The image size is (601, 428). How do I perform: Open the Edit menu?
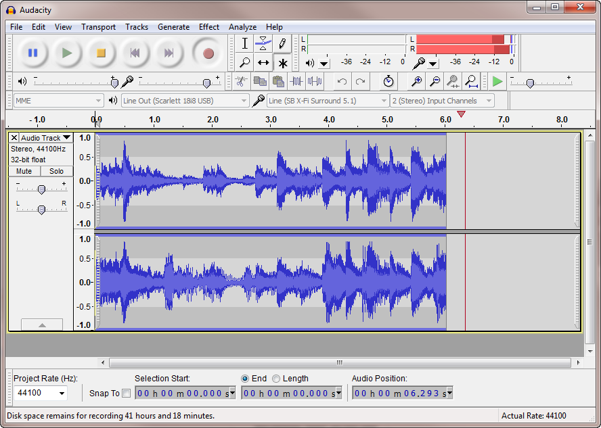pyautogui.click(x=39, y=27)
